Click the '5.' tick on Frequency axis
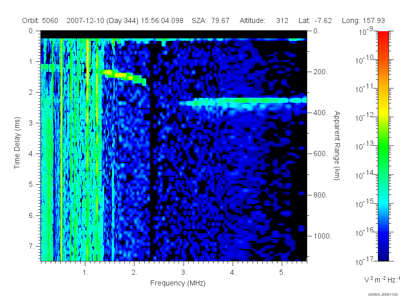Viewport: 409px width, 307px height. point(282,273)
